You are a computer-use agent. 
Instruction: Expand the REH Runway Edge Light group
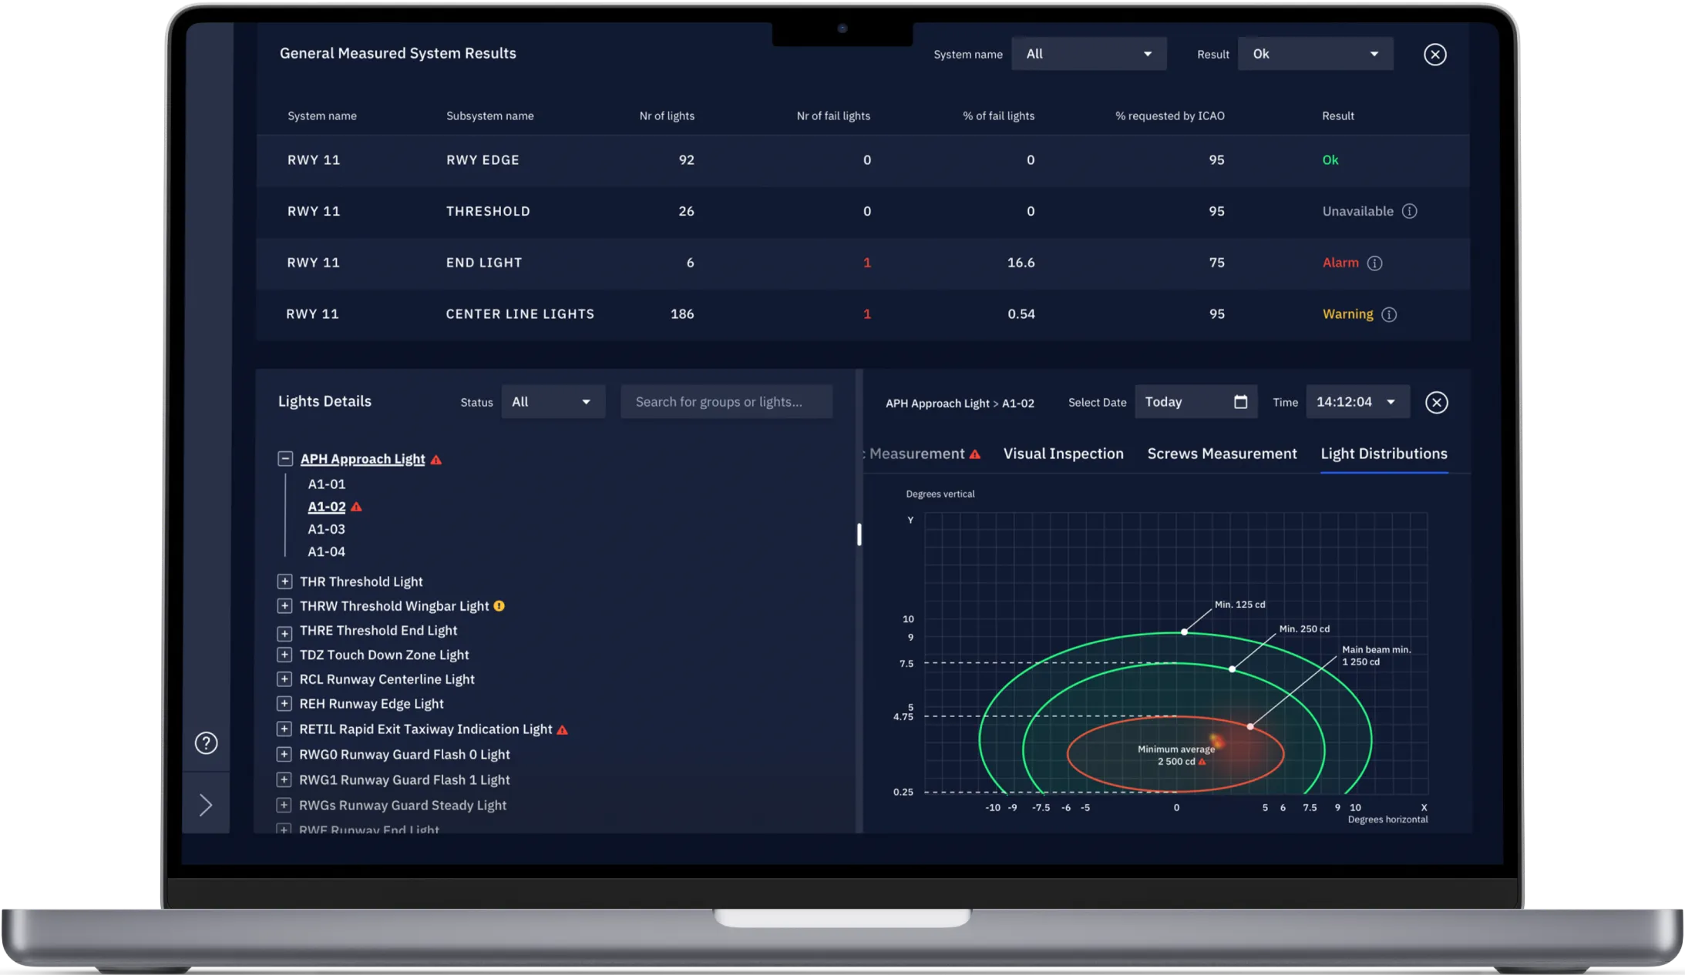[x=284, y=703]
